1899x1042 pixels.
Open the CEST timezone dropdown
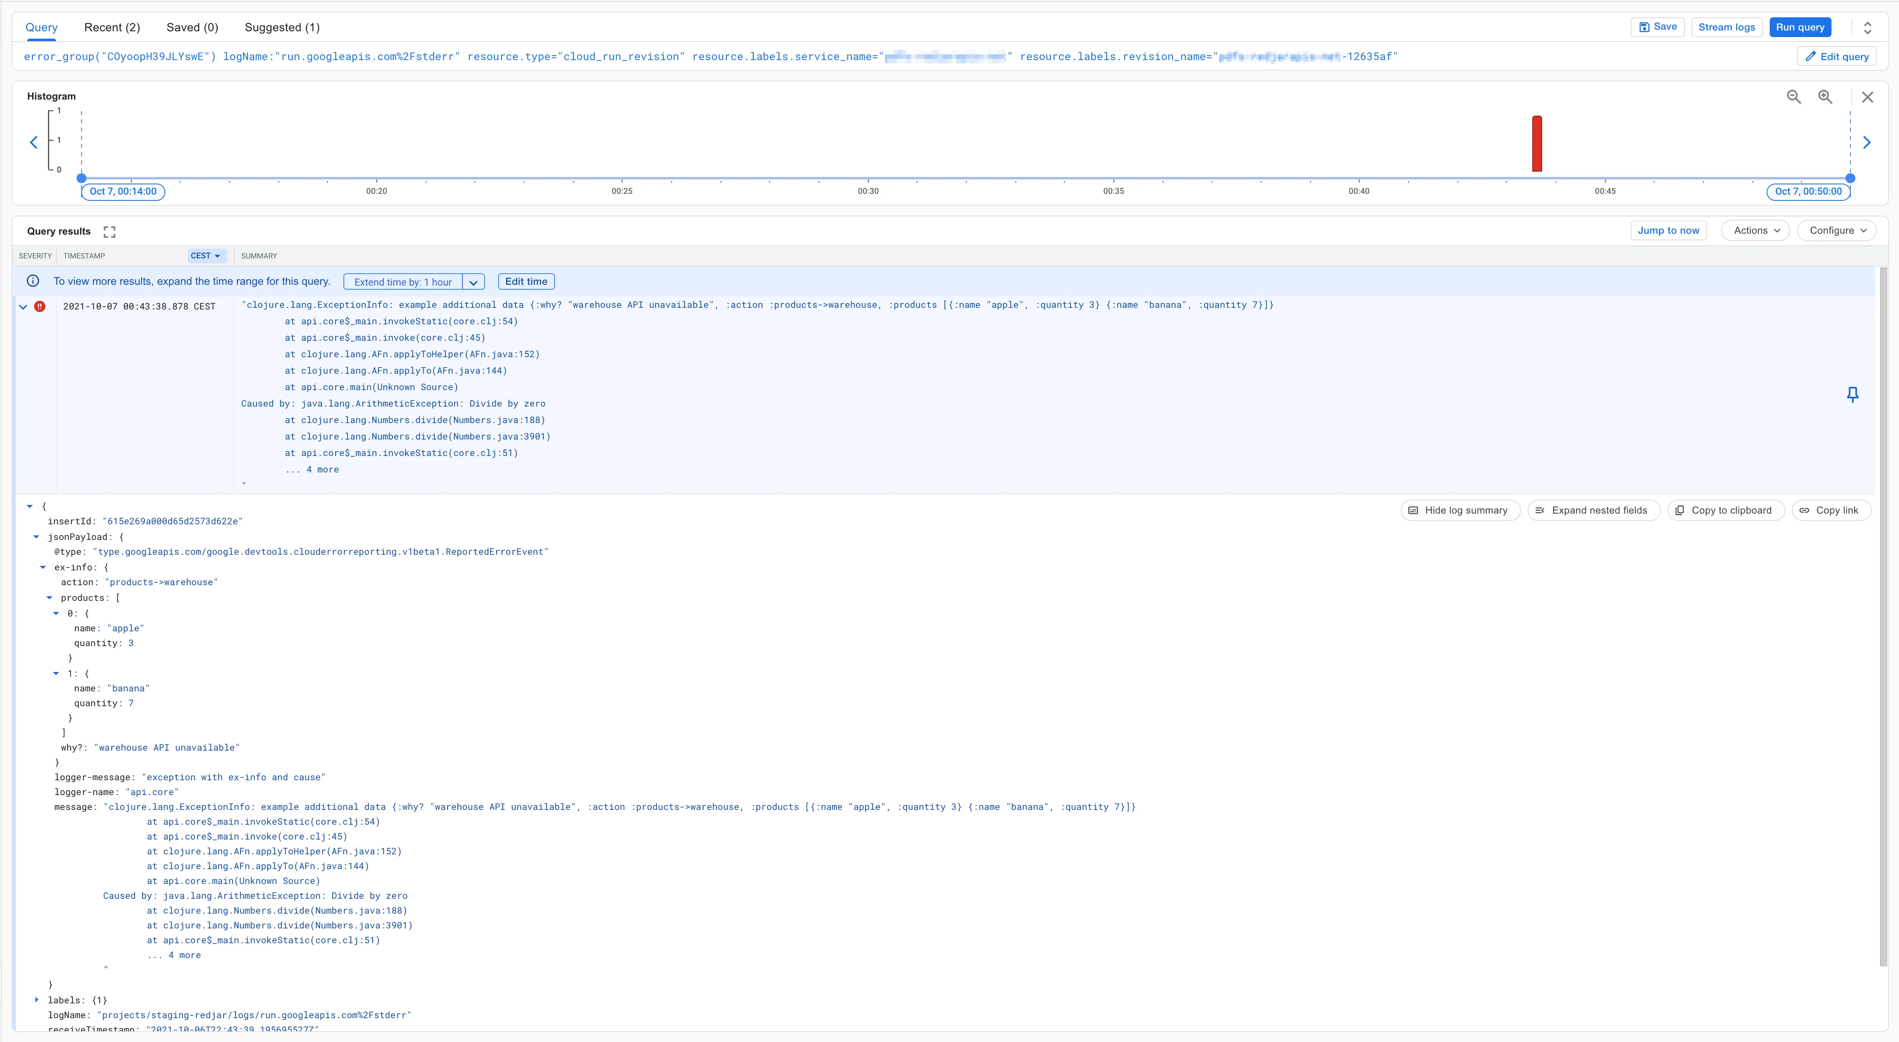206,256
